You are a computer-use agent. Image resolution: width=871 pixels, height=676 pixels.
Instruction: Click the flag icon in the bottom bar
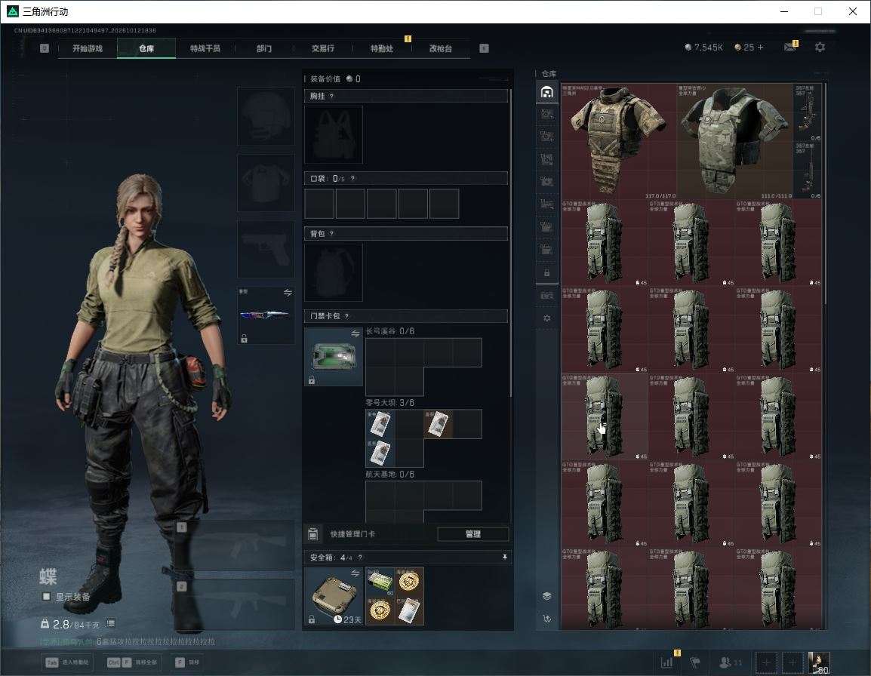click(695, 662)
